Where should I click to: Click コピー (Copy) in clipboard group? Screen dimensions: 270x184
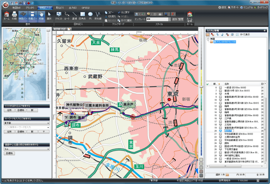pos(109,13)
